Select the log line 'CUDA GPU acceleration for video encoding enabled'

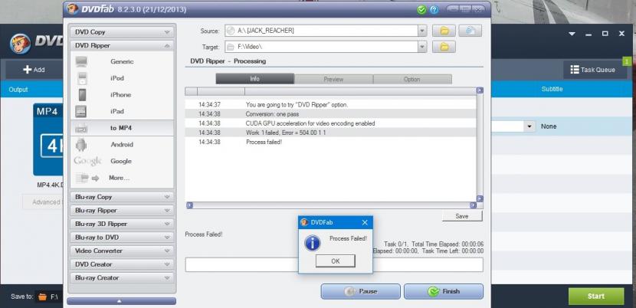point(330,123)
